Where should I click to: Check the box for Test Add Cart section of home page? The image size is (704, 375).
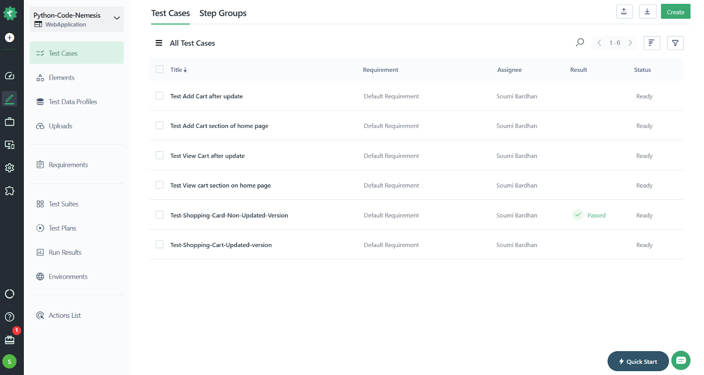(x=159, y=125)
